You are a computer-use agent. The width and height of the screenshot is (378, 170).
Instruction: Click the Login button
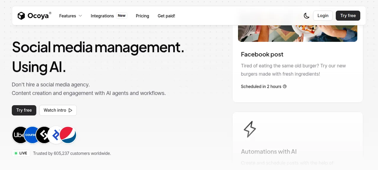point(323,16)
